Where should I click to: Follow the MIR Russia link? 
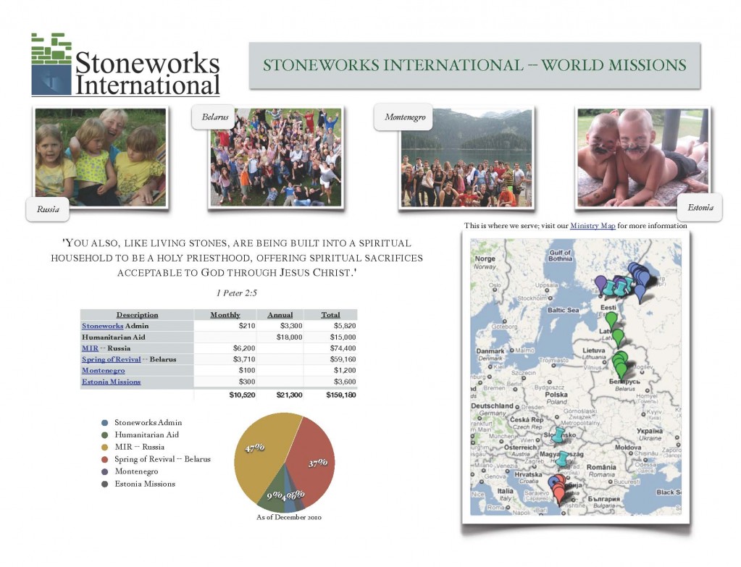point(90,348)
